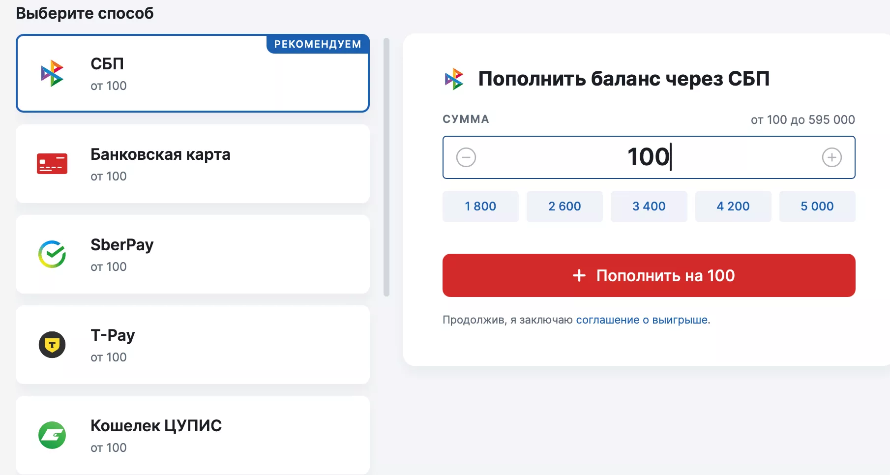Select the Кошелек ЦУПИС wallet icon
This screenshot has width=890, height=475.
pos(52,435)
